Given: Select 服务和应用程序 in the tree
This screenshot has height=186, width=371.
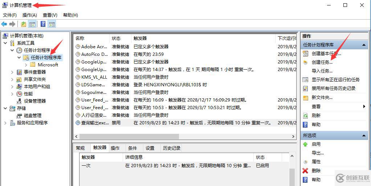Looking at the screenshot, I should pos(32,123).
